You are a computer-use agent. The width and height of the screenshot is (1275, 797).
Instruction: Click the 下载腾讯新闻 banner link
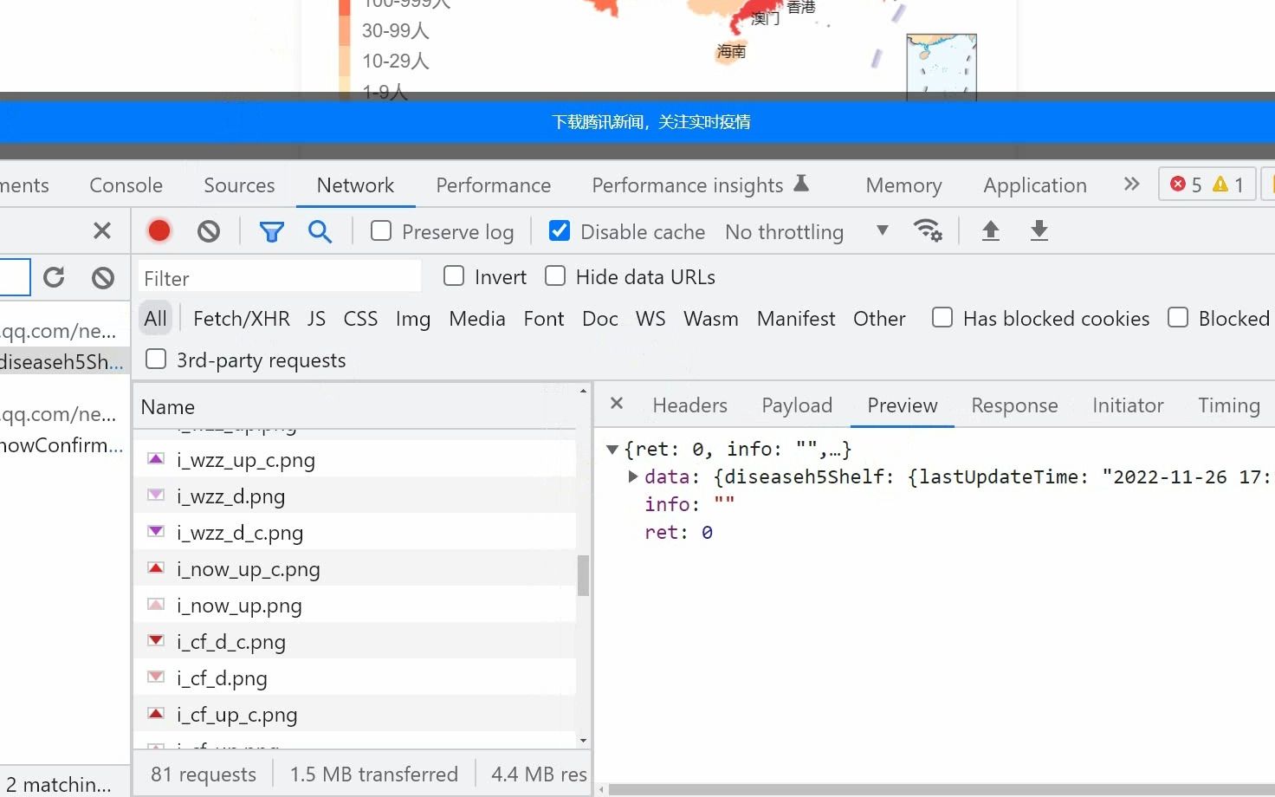(651, 121)
